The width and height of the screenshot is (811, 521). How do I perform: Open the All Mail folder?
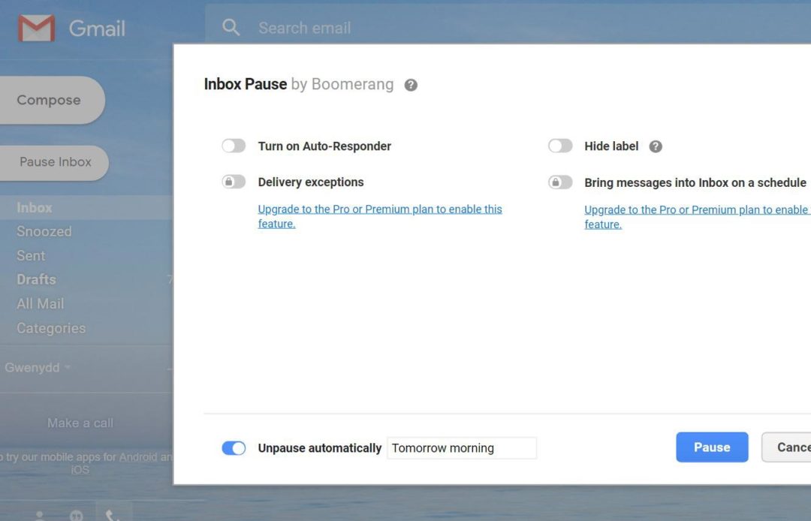pos(41,304)
